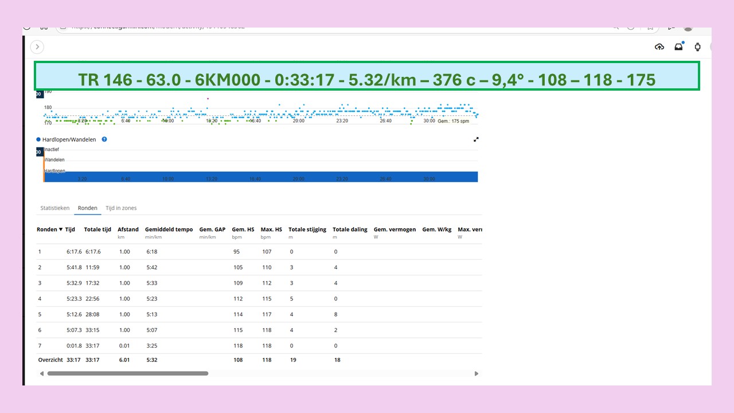The height and width of the screenshot is (413, 734).
Task: Click total time 22:56 in lap 4
Action: click(93, 299)
